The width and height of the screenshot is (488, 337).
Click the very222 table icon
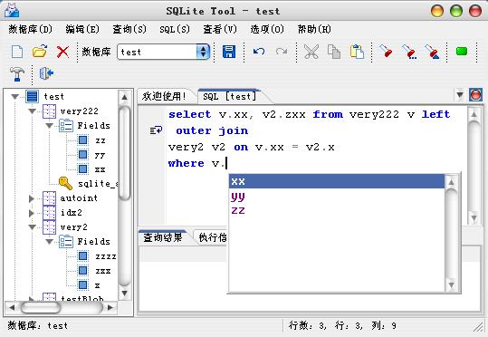click(49, 111)
